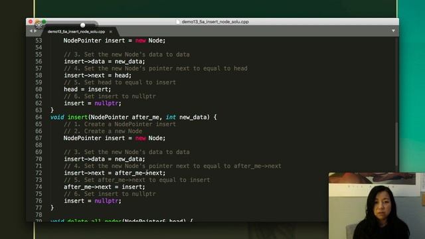Viewport: 425px width, 239px height.
Task: Click the presenter webcam thumbnail
Action: (377, 206)
